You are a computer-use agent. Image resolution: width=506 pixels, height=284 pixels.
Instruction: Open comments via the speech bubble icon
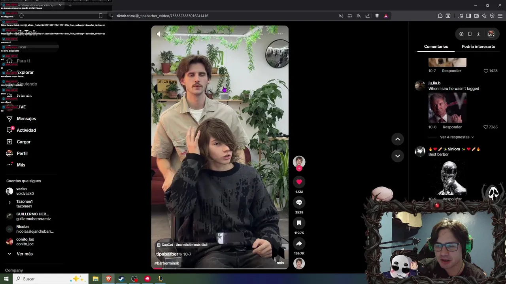[x=299, y=202]
